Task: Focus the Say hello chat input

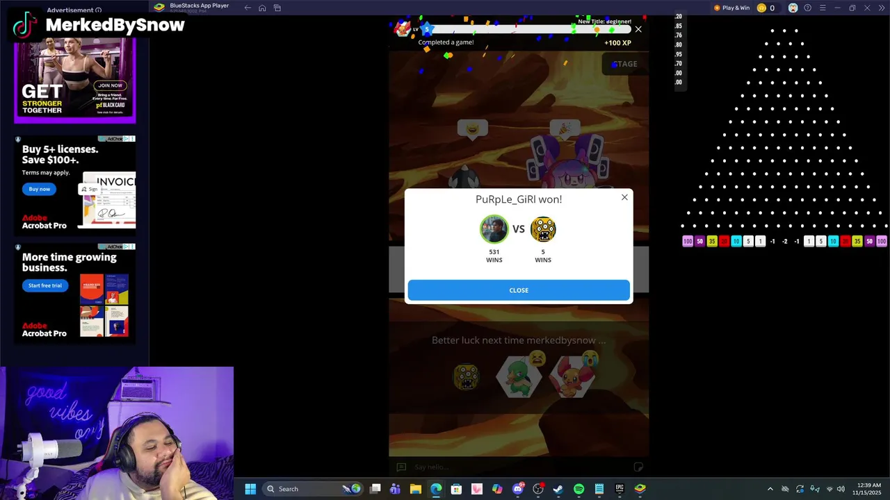Action: [518, 467]
